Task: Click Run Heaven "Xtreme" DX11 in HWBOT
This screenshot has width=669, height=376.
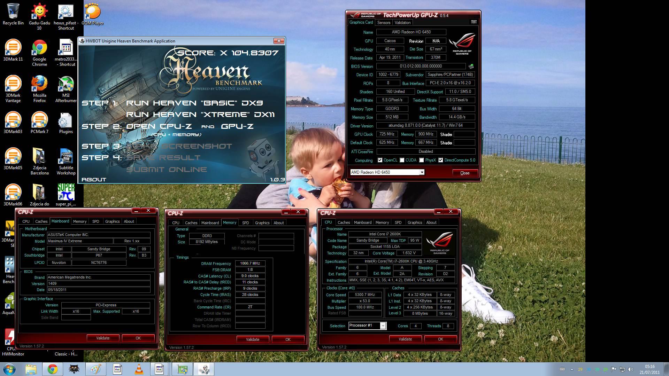Action: (200, 115)
